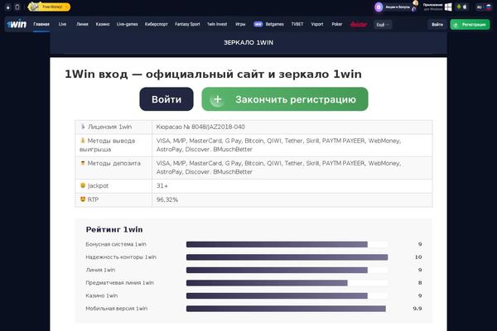Click the Бонусная система 1win rating bar

click(287, 244)
